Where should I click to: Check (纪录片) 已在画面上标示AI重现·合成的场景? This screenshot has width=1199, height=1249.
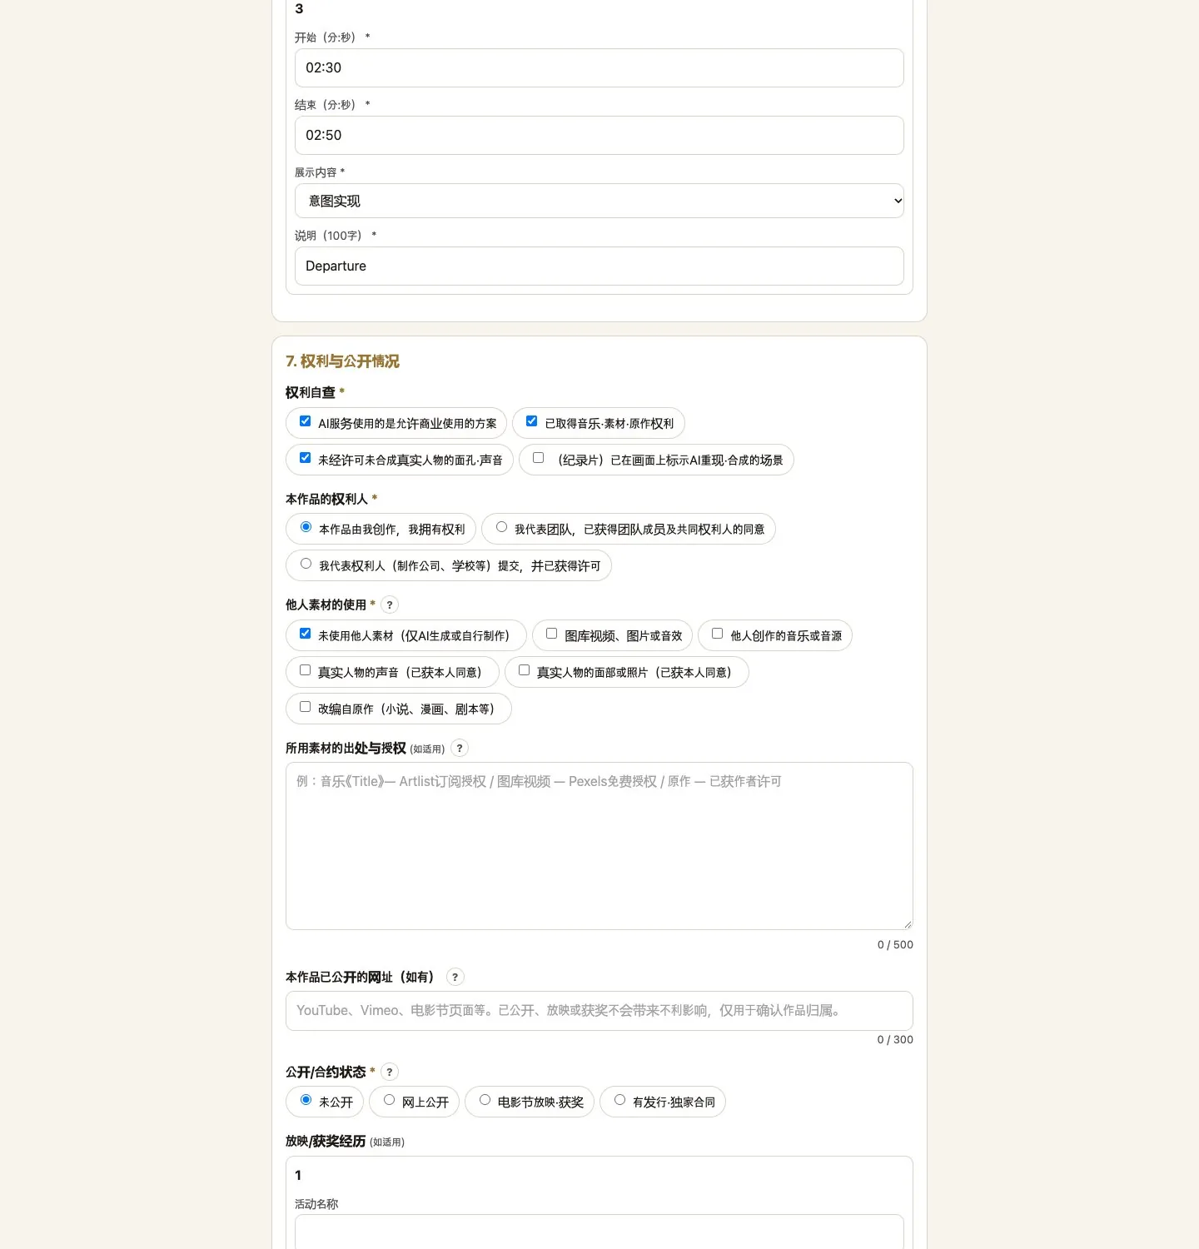tap(539, 458)
